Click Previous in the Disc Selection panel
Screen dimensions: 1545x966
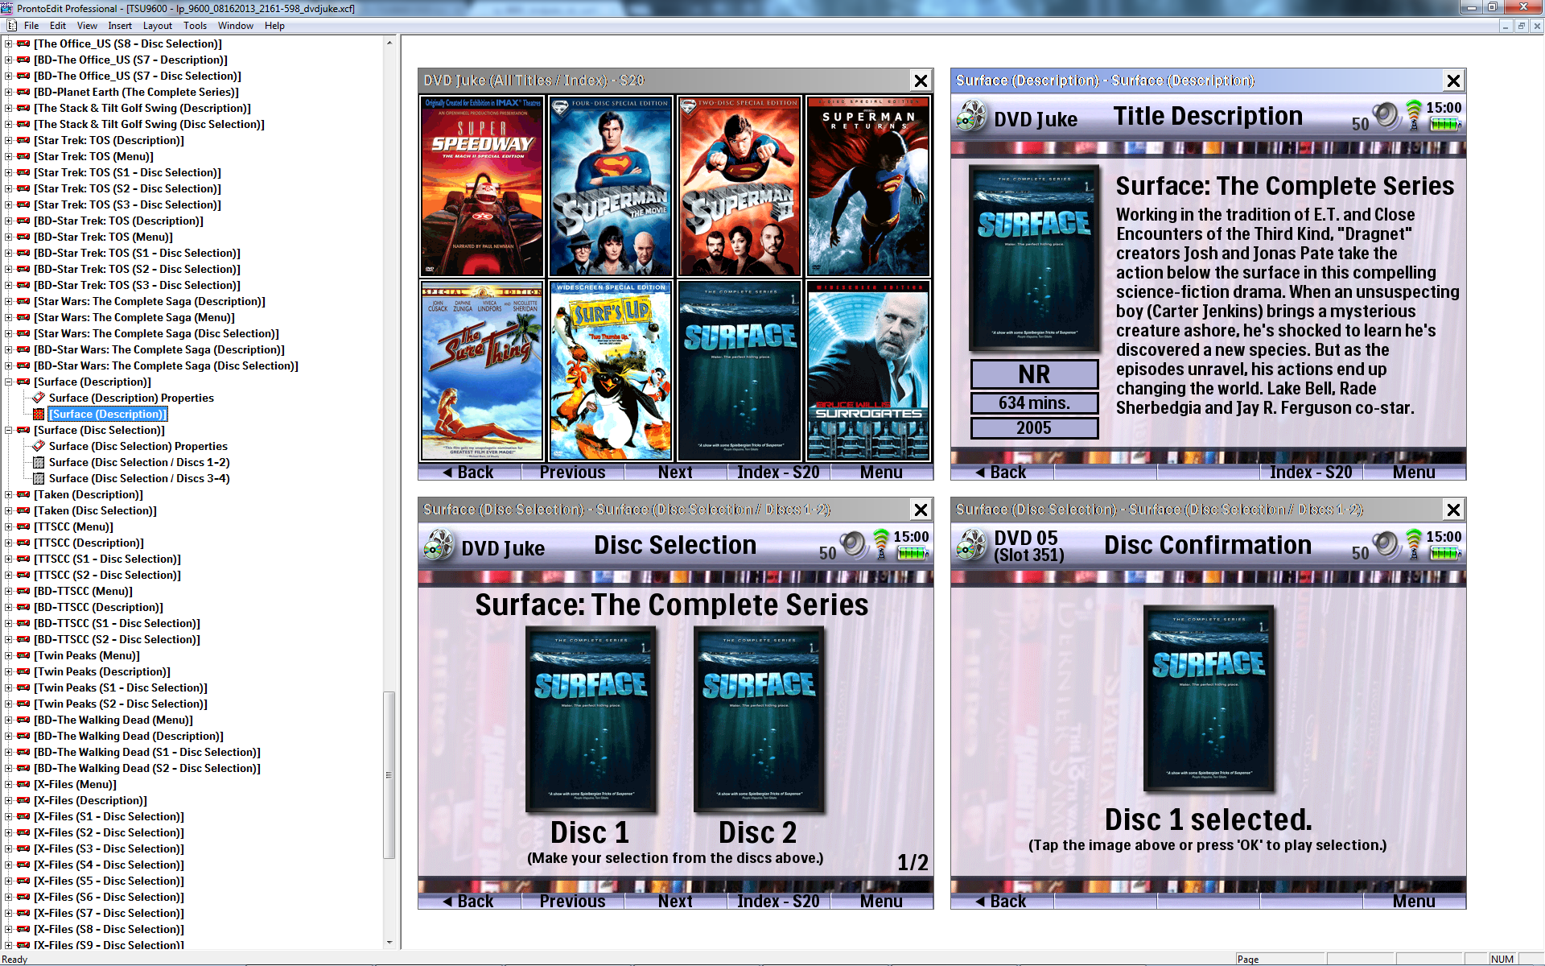click(572, 902)
